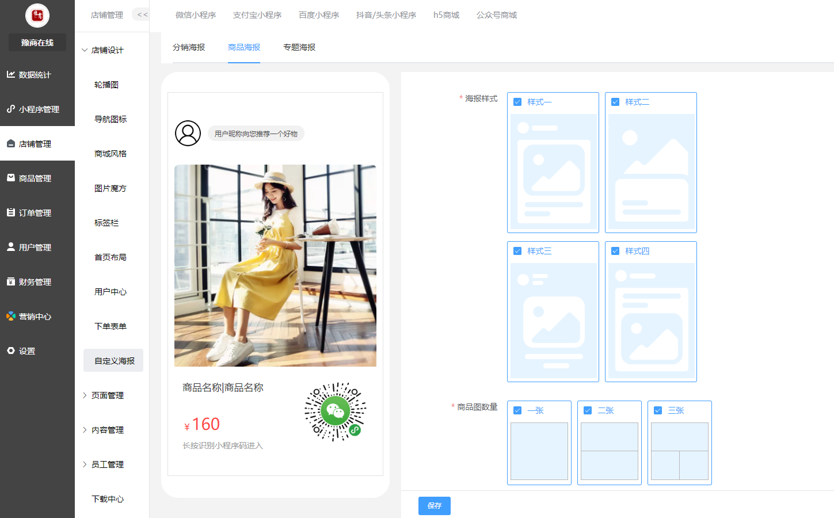834x518 pixels.
Task: Click the product photo in poster preview
Action: pos(275,265)
